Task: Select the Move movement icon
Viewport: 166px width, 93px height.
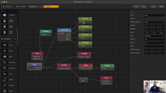Action: 5,51
